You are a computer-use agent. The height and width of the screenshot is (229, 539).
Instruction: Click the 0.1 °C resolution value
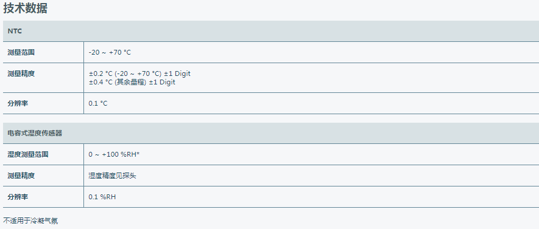(98, 103)
